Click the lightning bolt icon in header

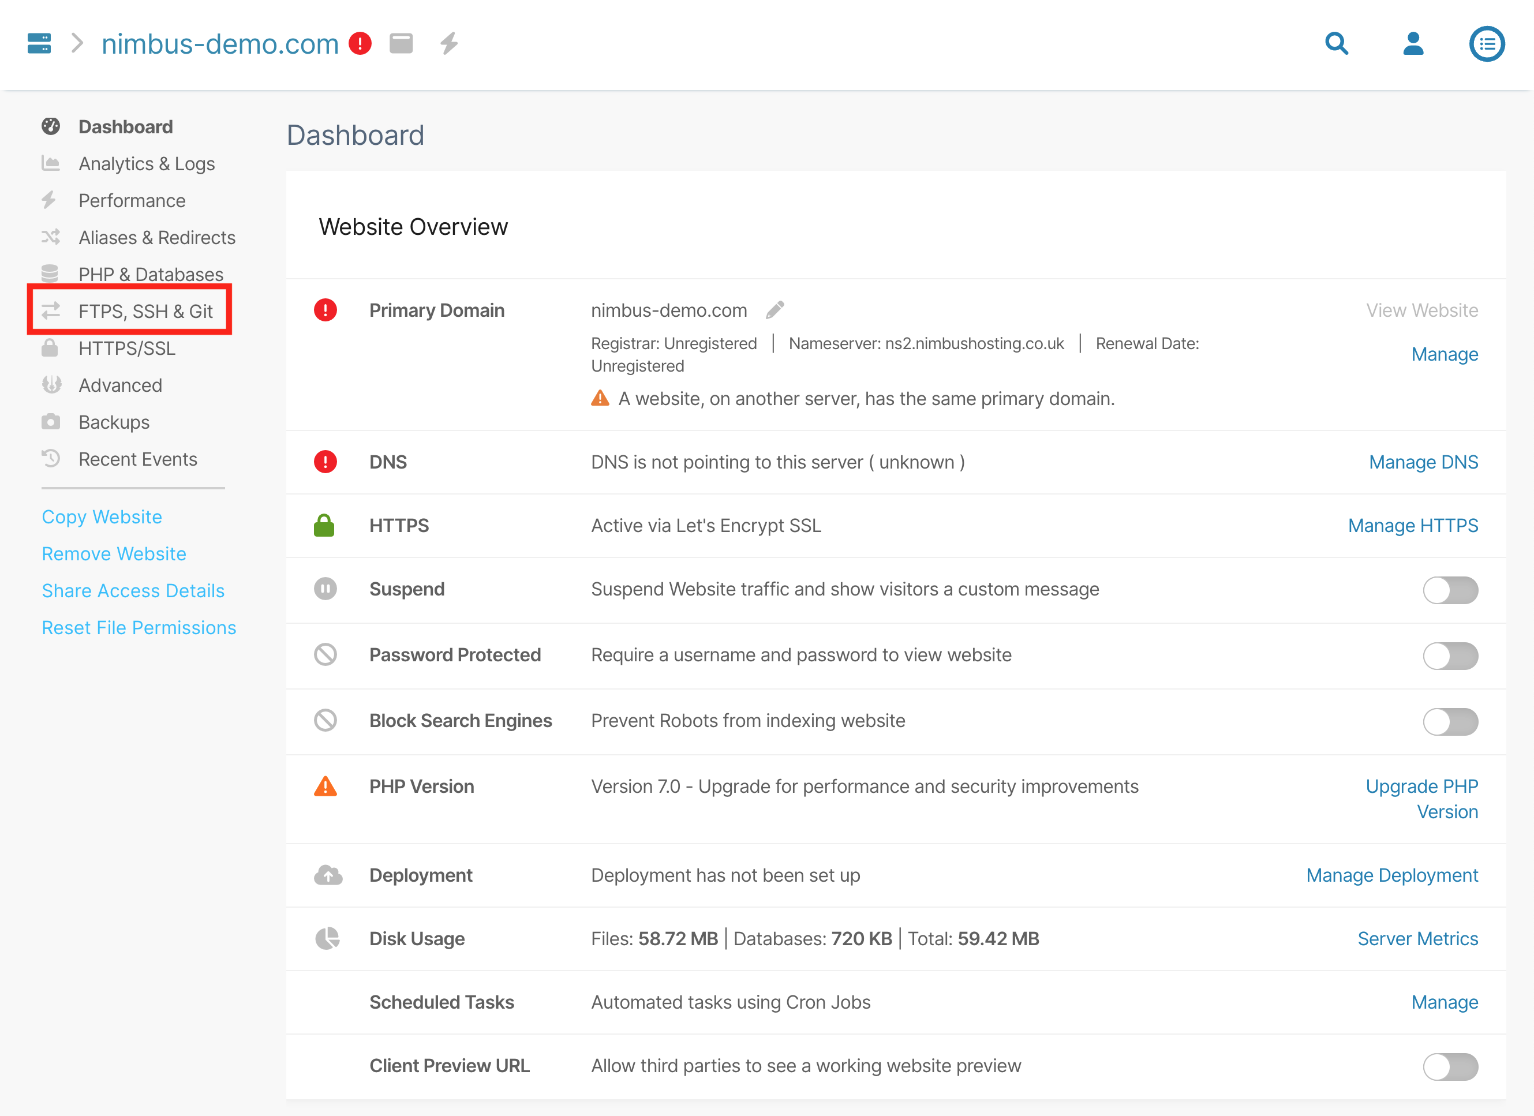click(448, 43)
